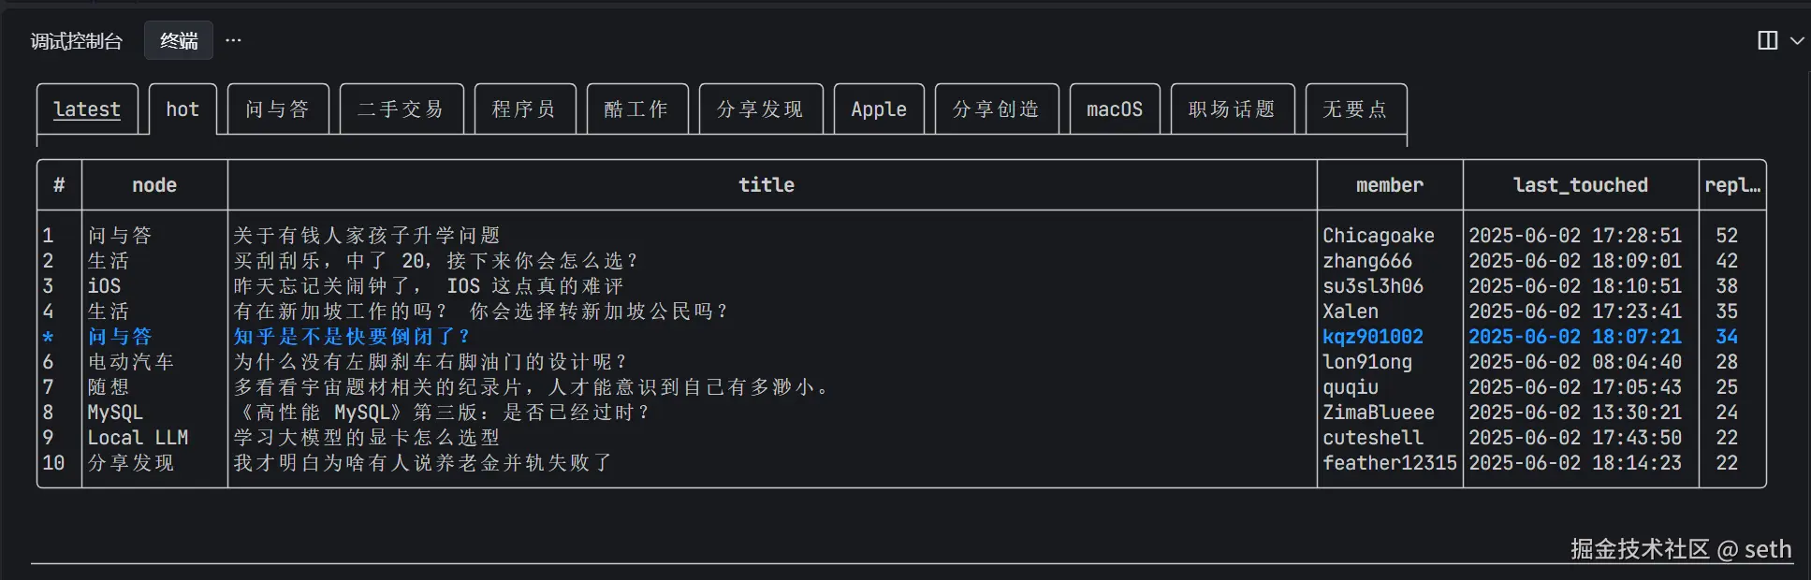The width and height of the screenshot is (1811, 580).
Task: Click the last_touched column header
Action: point(1580,185)
